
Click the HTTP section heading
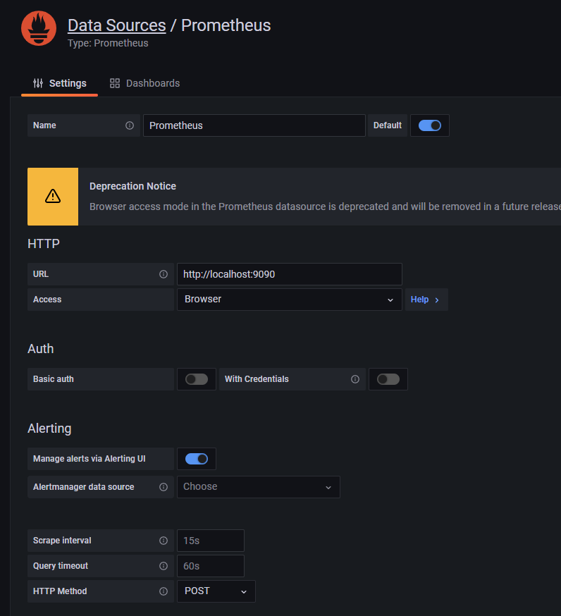click(x=44, y=244)
